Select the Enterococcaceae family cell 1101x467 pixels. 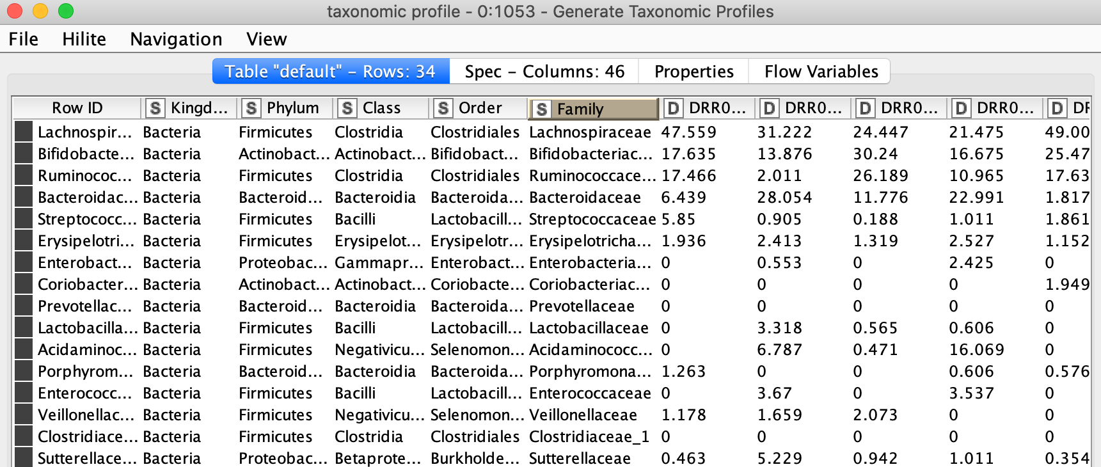(593, 393)
